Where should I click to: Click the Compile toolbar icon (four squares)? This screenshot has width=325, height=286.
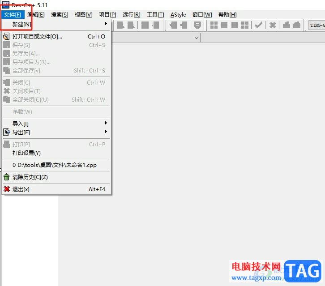point(214,25)
